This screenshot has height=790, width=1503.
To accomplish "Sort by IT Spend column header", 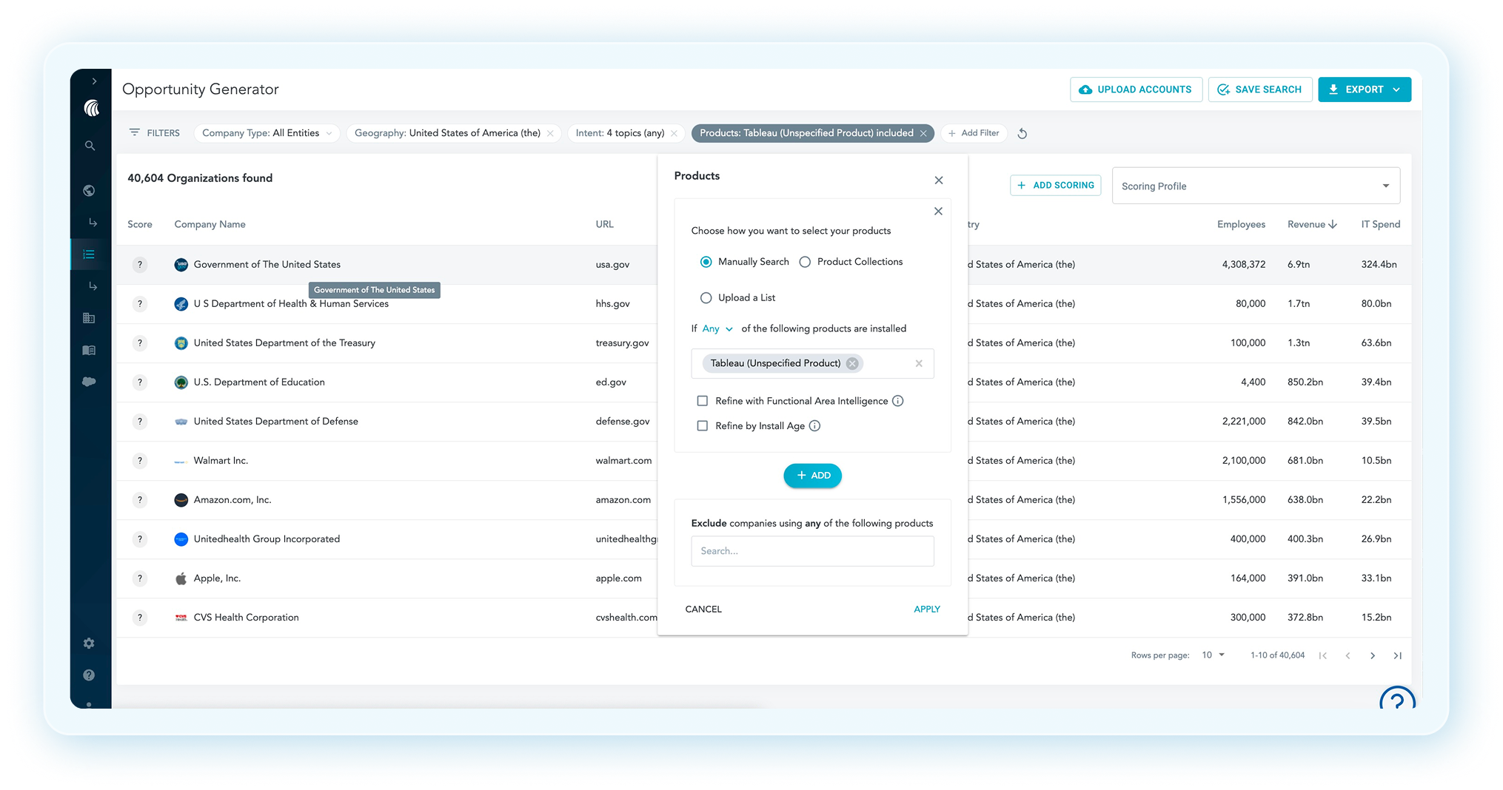I will [1380, 225].
